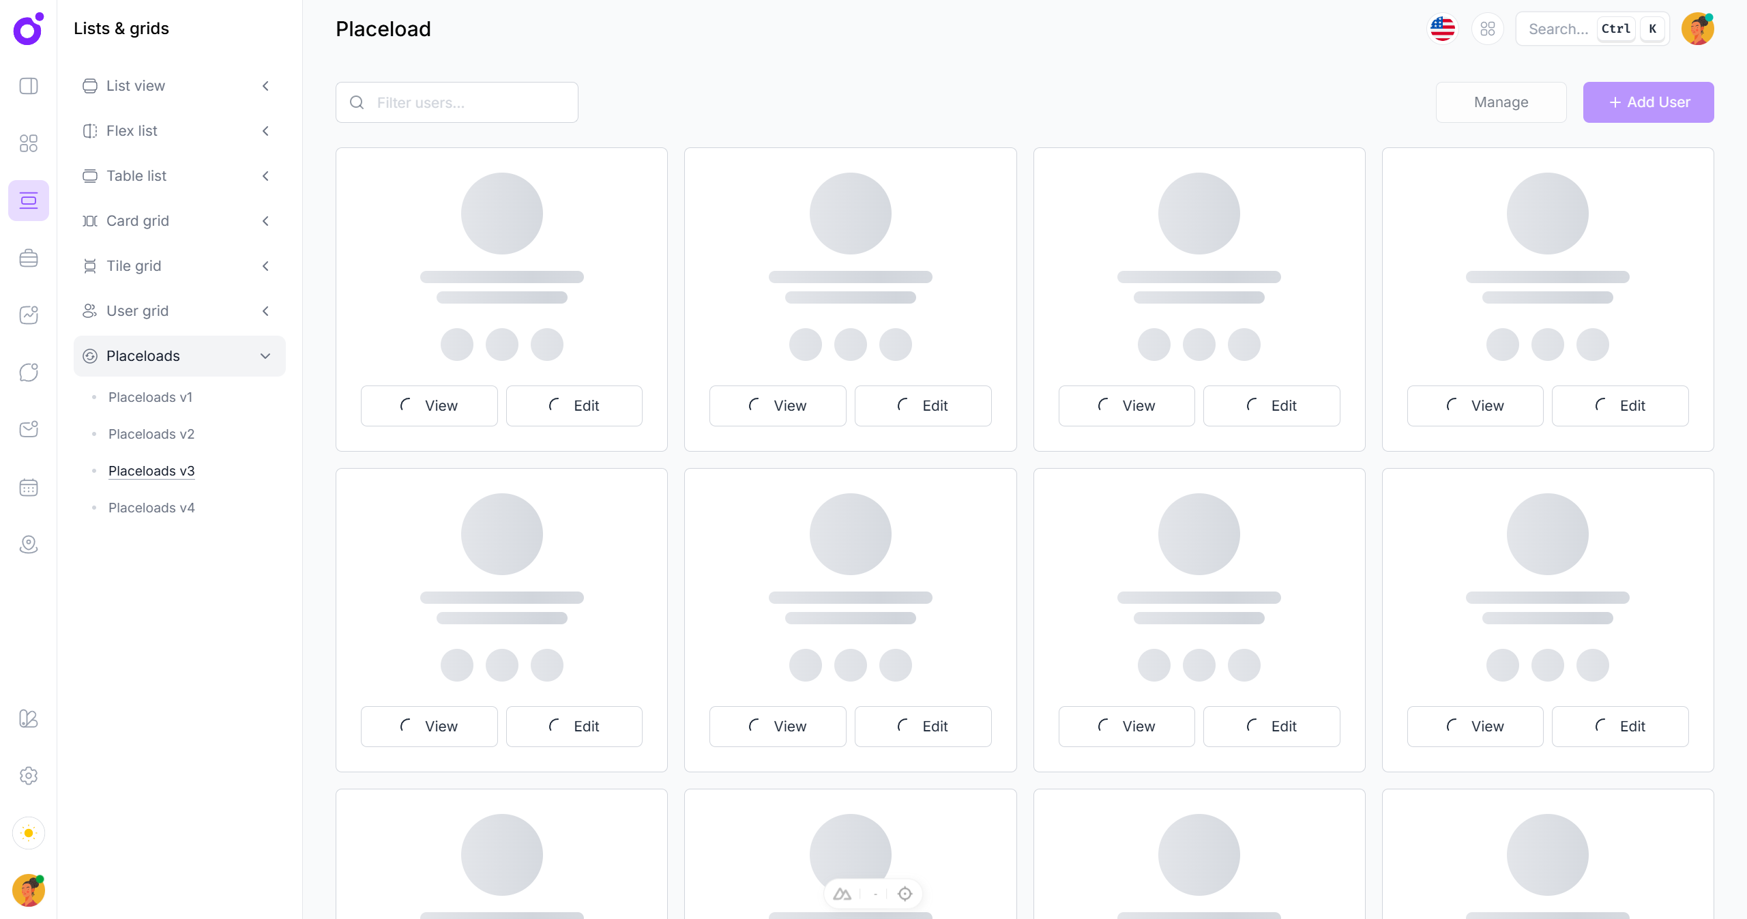1747x919 pixels.
Task: Open the calendar icon in sidebar
Action: 29,487
